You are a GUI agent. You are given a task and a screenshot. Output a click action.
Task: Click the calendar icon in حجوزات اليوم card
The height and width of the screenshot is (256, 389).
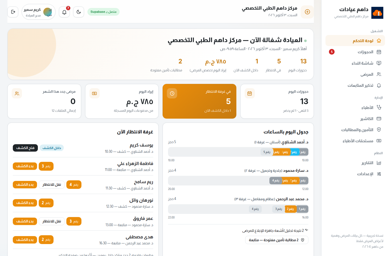point(250,93)
